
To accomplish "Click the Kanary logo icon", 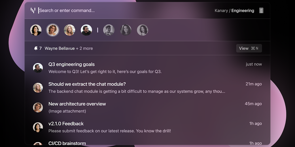I will [x=33, y=11].
